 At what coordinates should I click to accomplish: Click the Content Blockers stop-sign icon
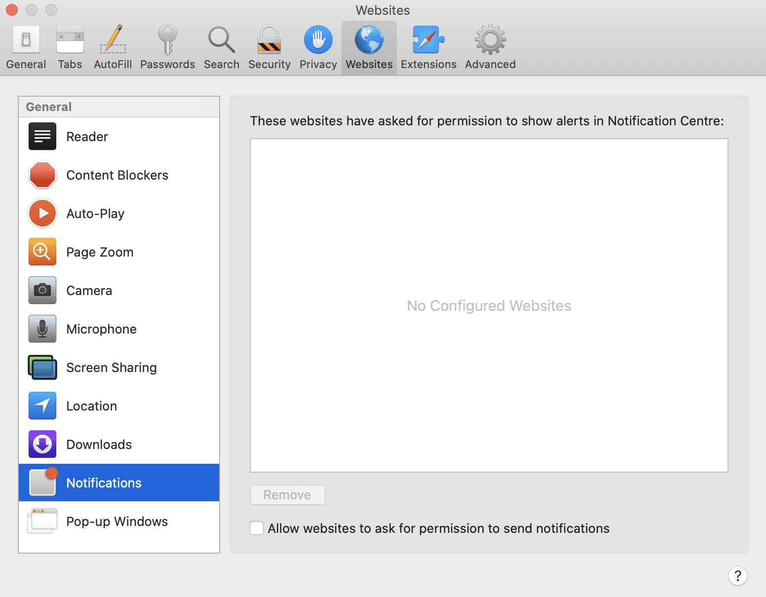[42, 175]
